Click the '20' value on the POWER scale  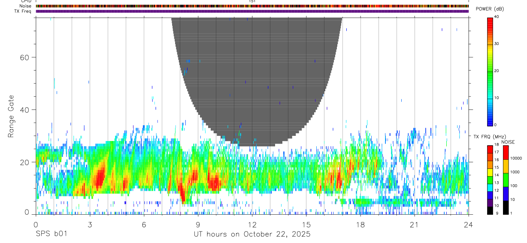[x=497, y=71]
